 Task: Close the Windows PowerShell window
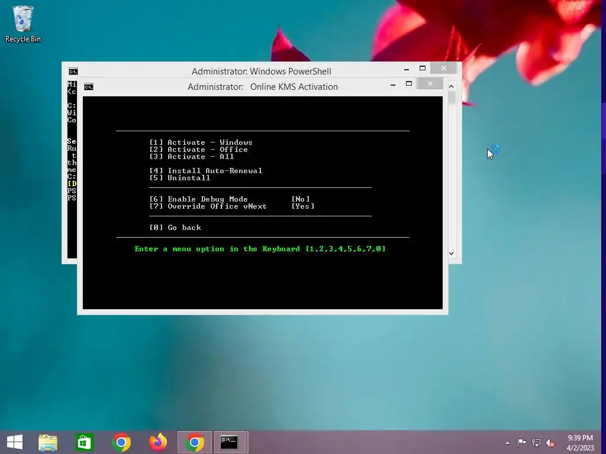coord(444,69)
